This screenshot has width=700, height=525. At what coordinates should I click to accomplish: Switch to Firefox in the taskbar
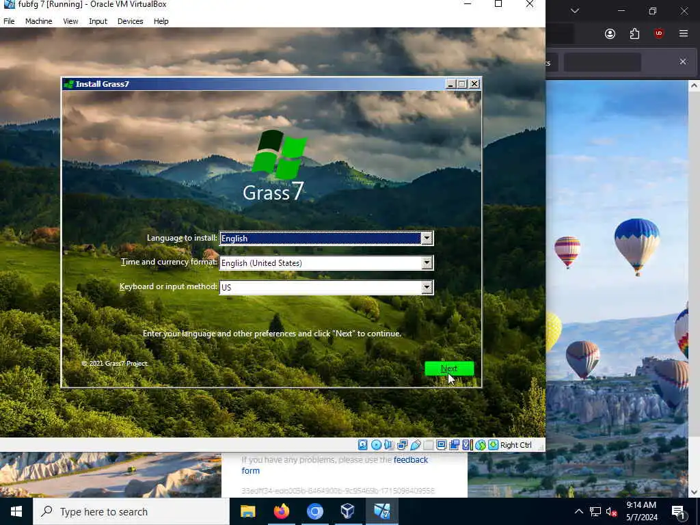click(281, 511)
